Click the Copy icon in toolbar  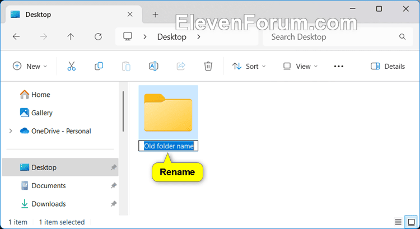(x=99, y=66)
